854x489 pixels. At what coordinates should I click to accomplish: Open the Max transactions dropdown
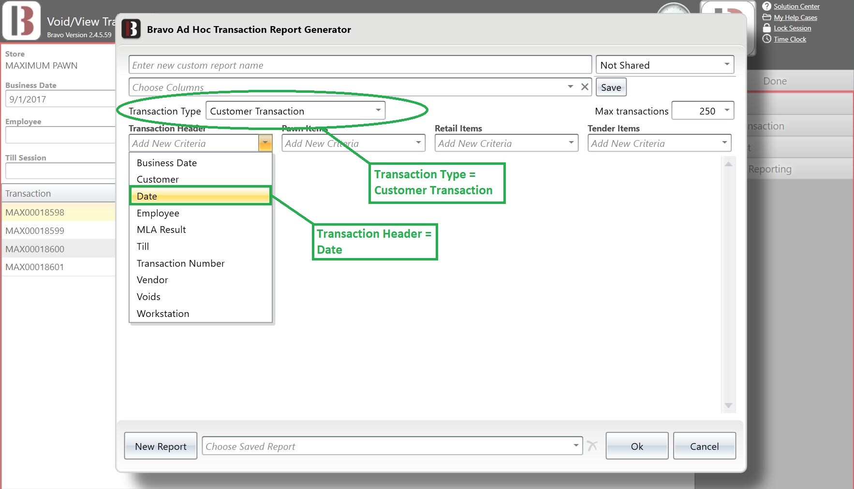point(703,111)
